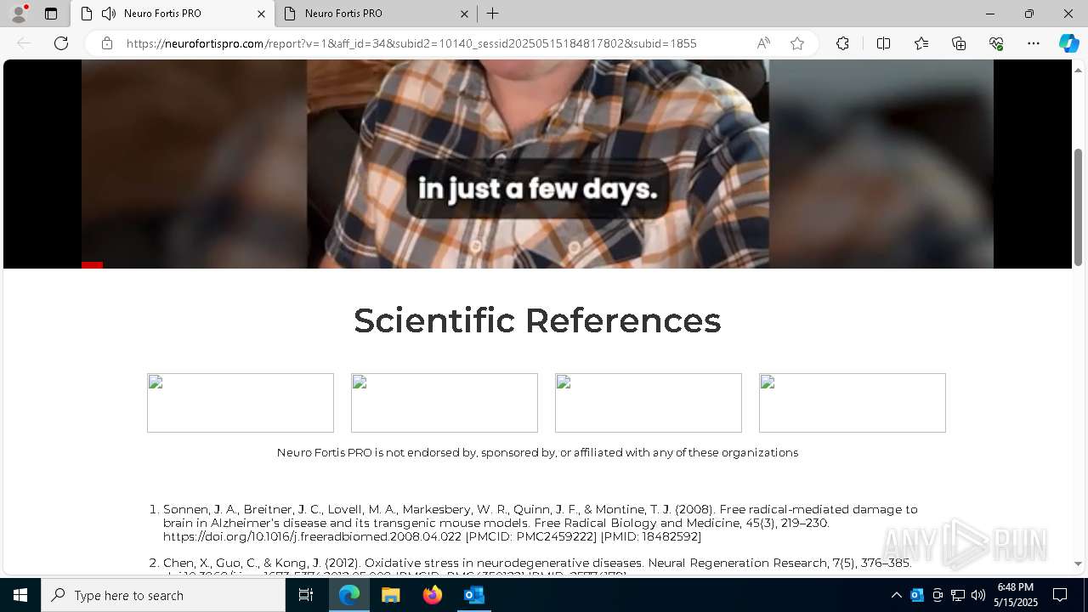
Task: Click the video player area
Action: (537, 163)
